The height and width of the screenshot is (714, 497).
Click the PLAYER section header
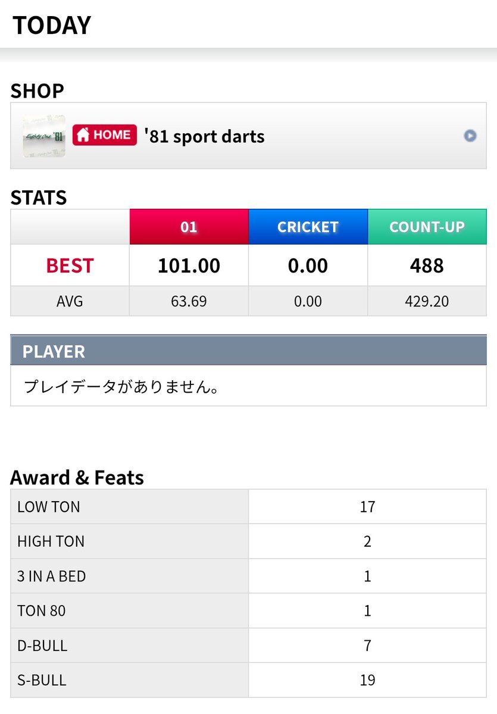click(54, 351)
